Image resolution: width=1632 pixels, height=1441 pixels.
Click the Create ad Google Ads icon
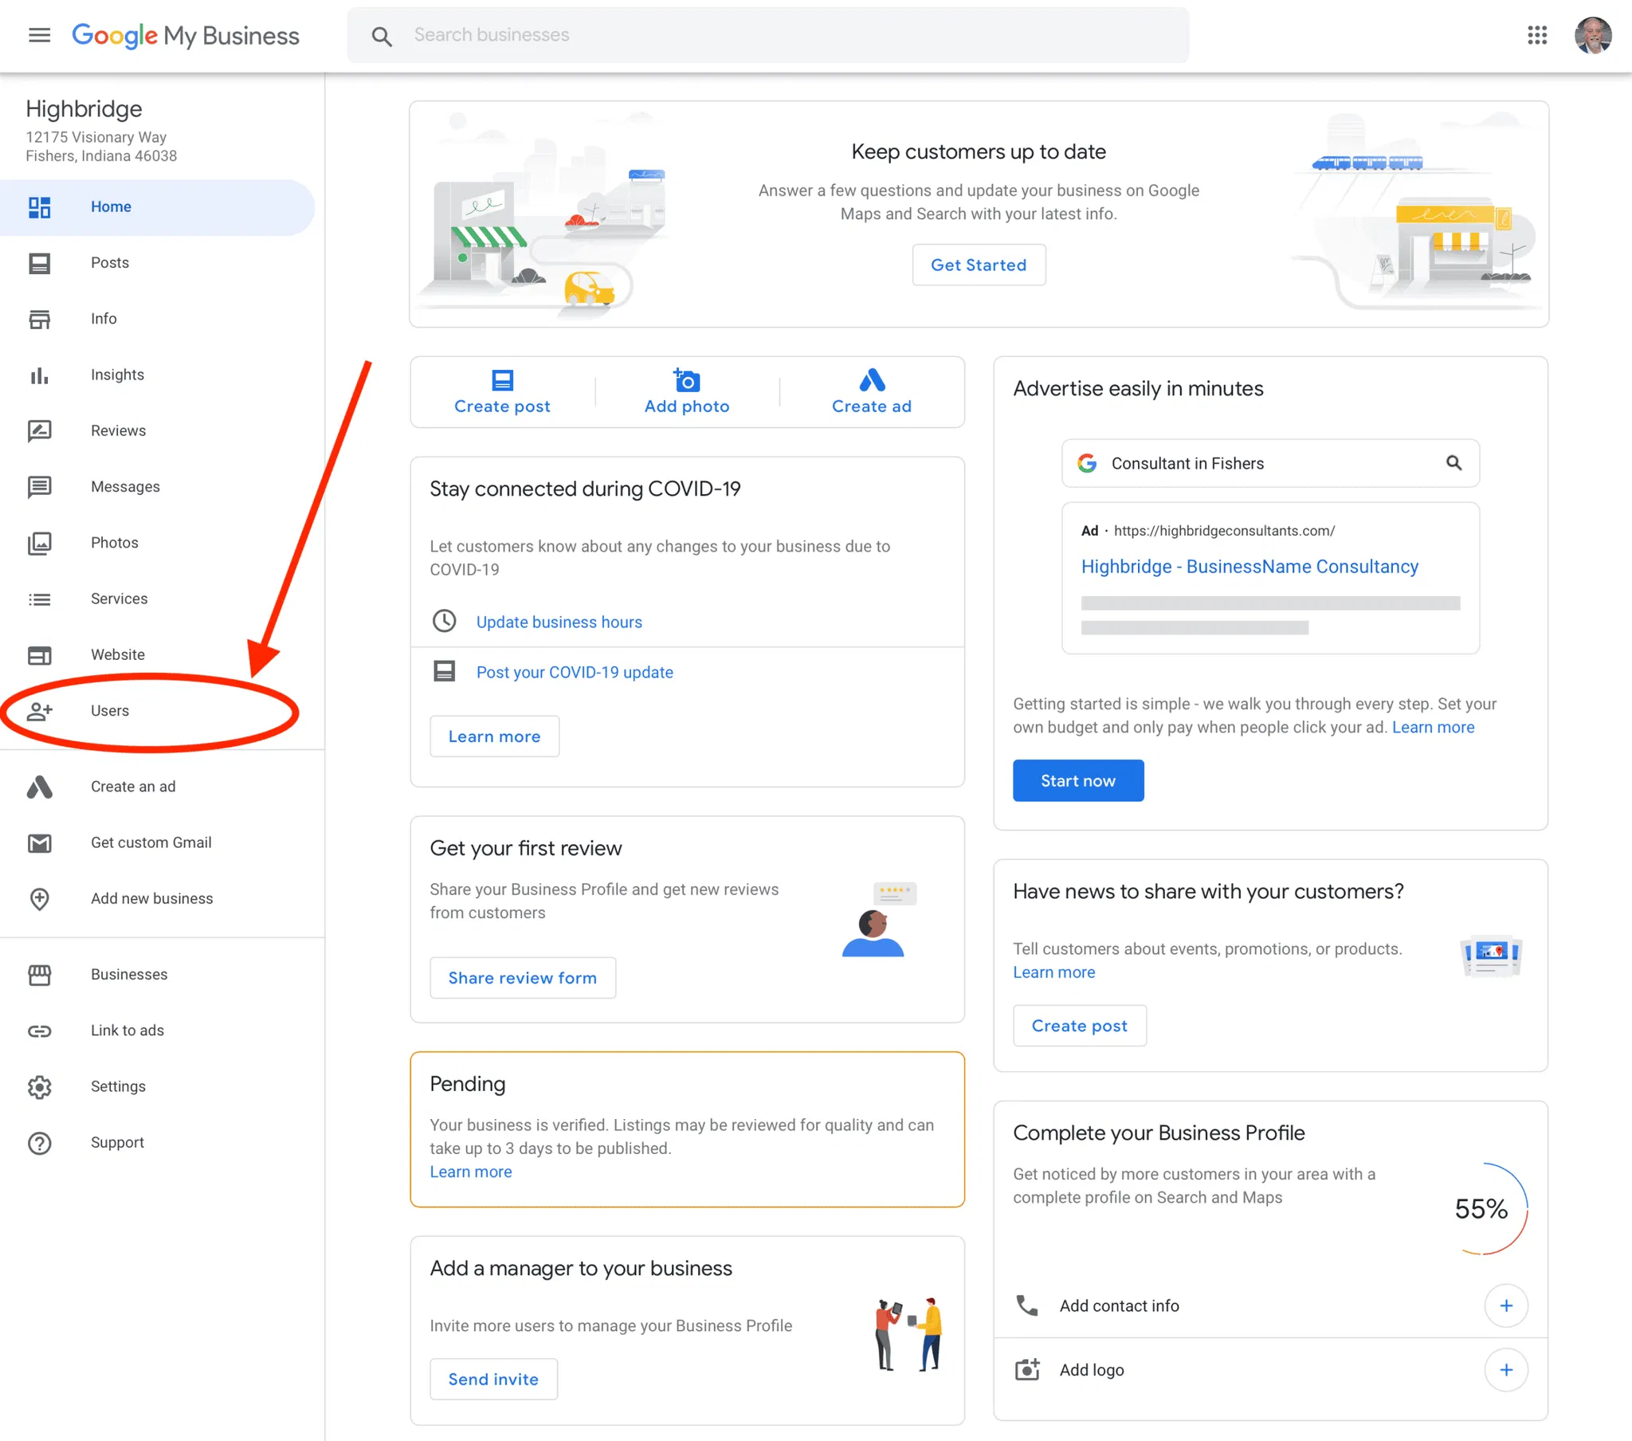pos(871,380)
